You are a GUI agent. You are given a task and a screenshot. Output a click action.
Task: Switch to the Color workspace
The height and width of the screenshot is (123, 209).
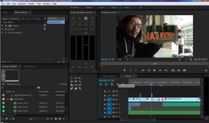tap(102, 7)
